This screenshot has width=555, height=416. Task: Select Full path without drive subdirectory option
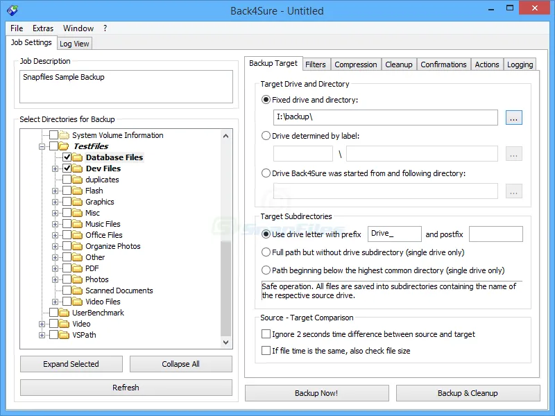(266, 252)
